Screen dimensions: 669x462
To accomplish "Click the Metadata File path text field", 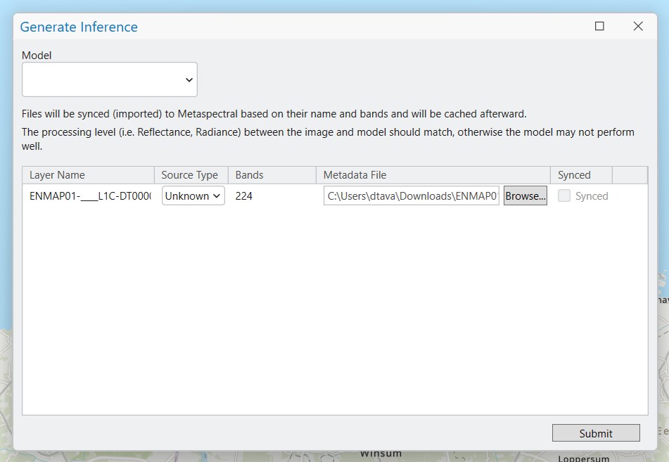I will tap(412, 196).
